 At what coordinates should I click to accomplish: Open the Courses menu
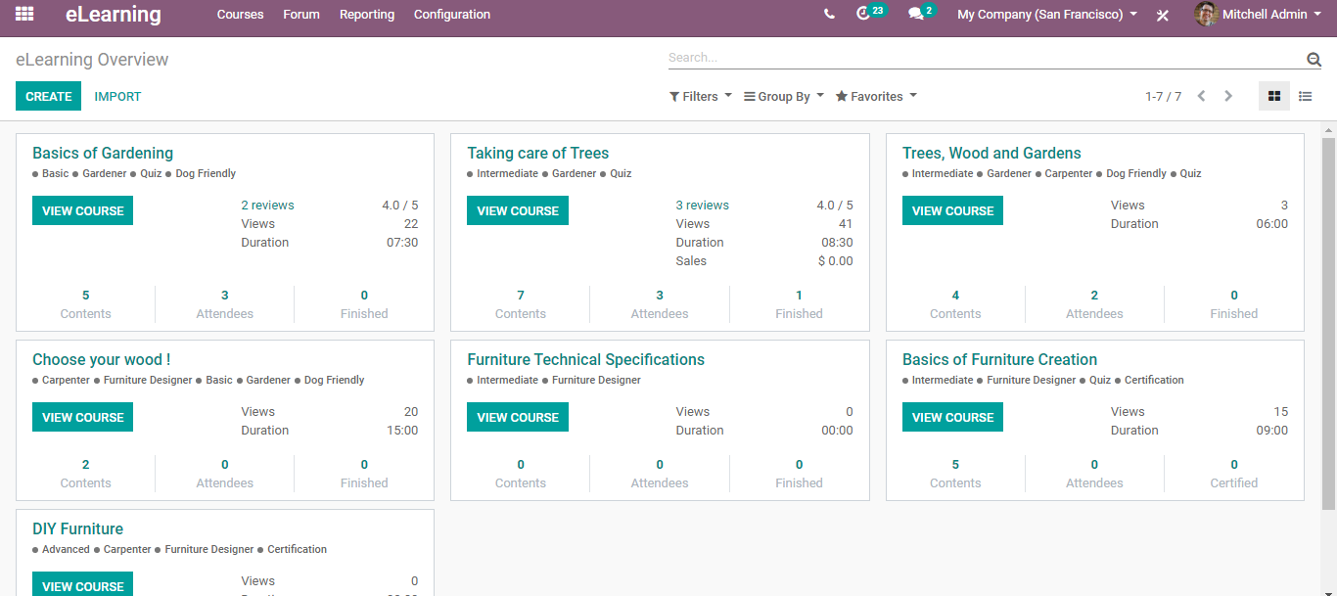(x=241, y=15)
